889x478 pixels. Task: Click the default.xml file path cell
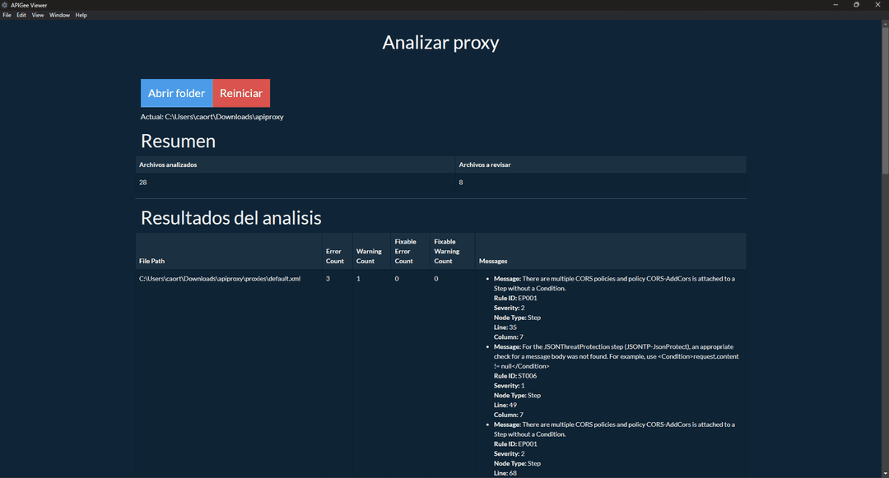[220, 279]
